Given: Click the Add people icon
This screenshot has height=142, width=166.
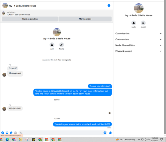Looking at the screenshot, I should [x=52, y=45].
